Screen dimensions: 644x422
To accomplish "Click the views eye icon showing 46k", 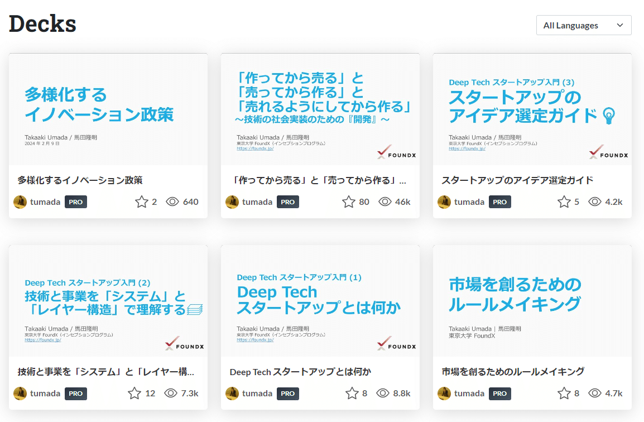I will (x=385, y=202).
